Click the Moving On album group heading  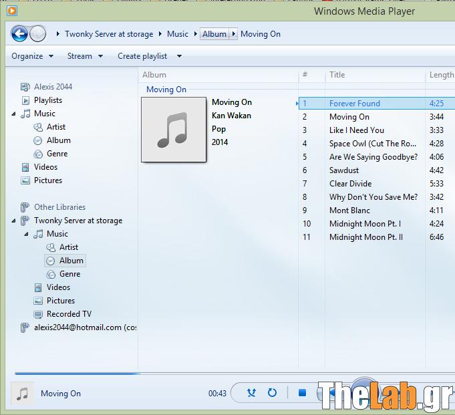pos(166,90)
